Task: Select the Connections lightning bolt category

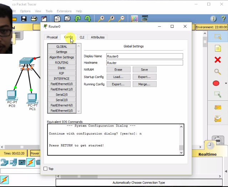Action: (x=31, y=162)
